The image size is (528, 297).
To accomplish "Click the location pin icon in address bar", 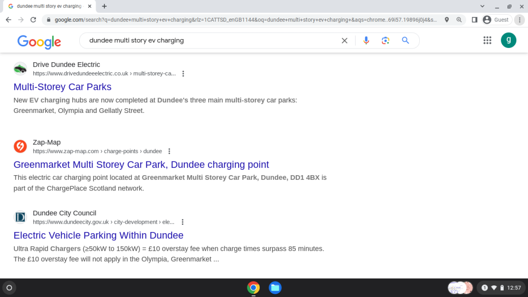I will [447, 20].
